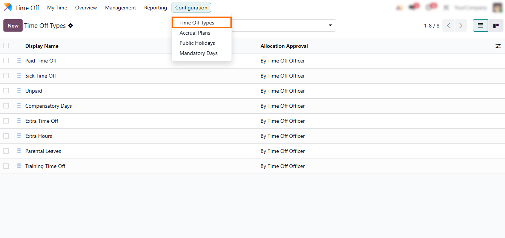
Task: Click the Time Off app logo icon
Action: (8, 8)
